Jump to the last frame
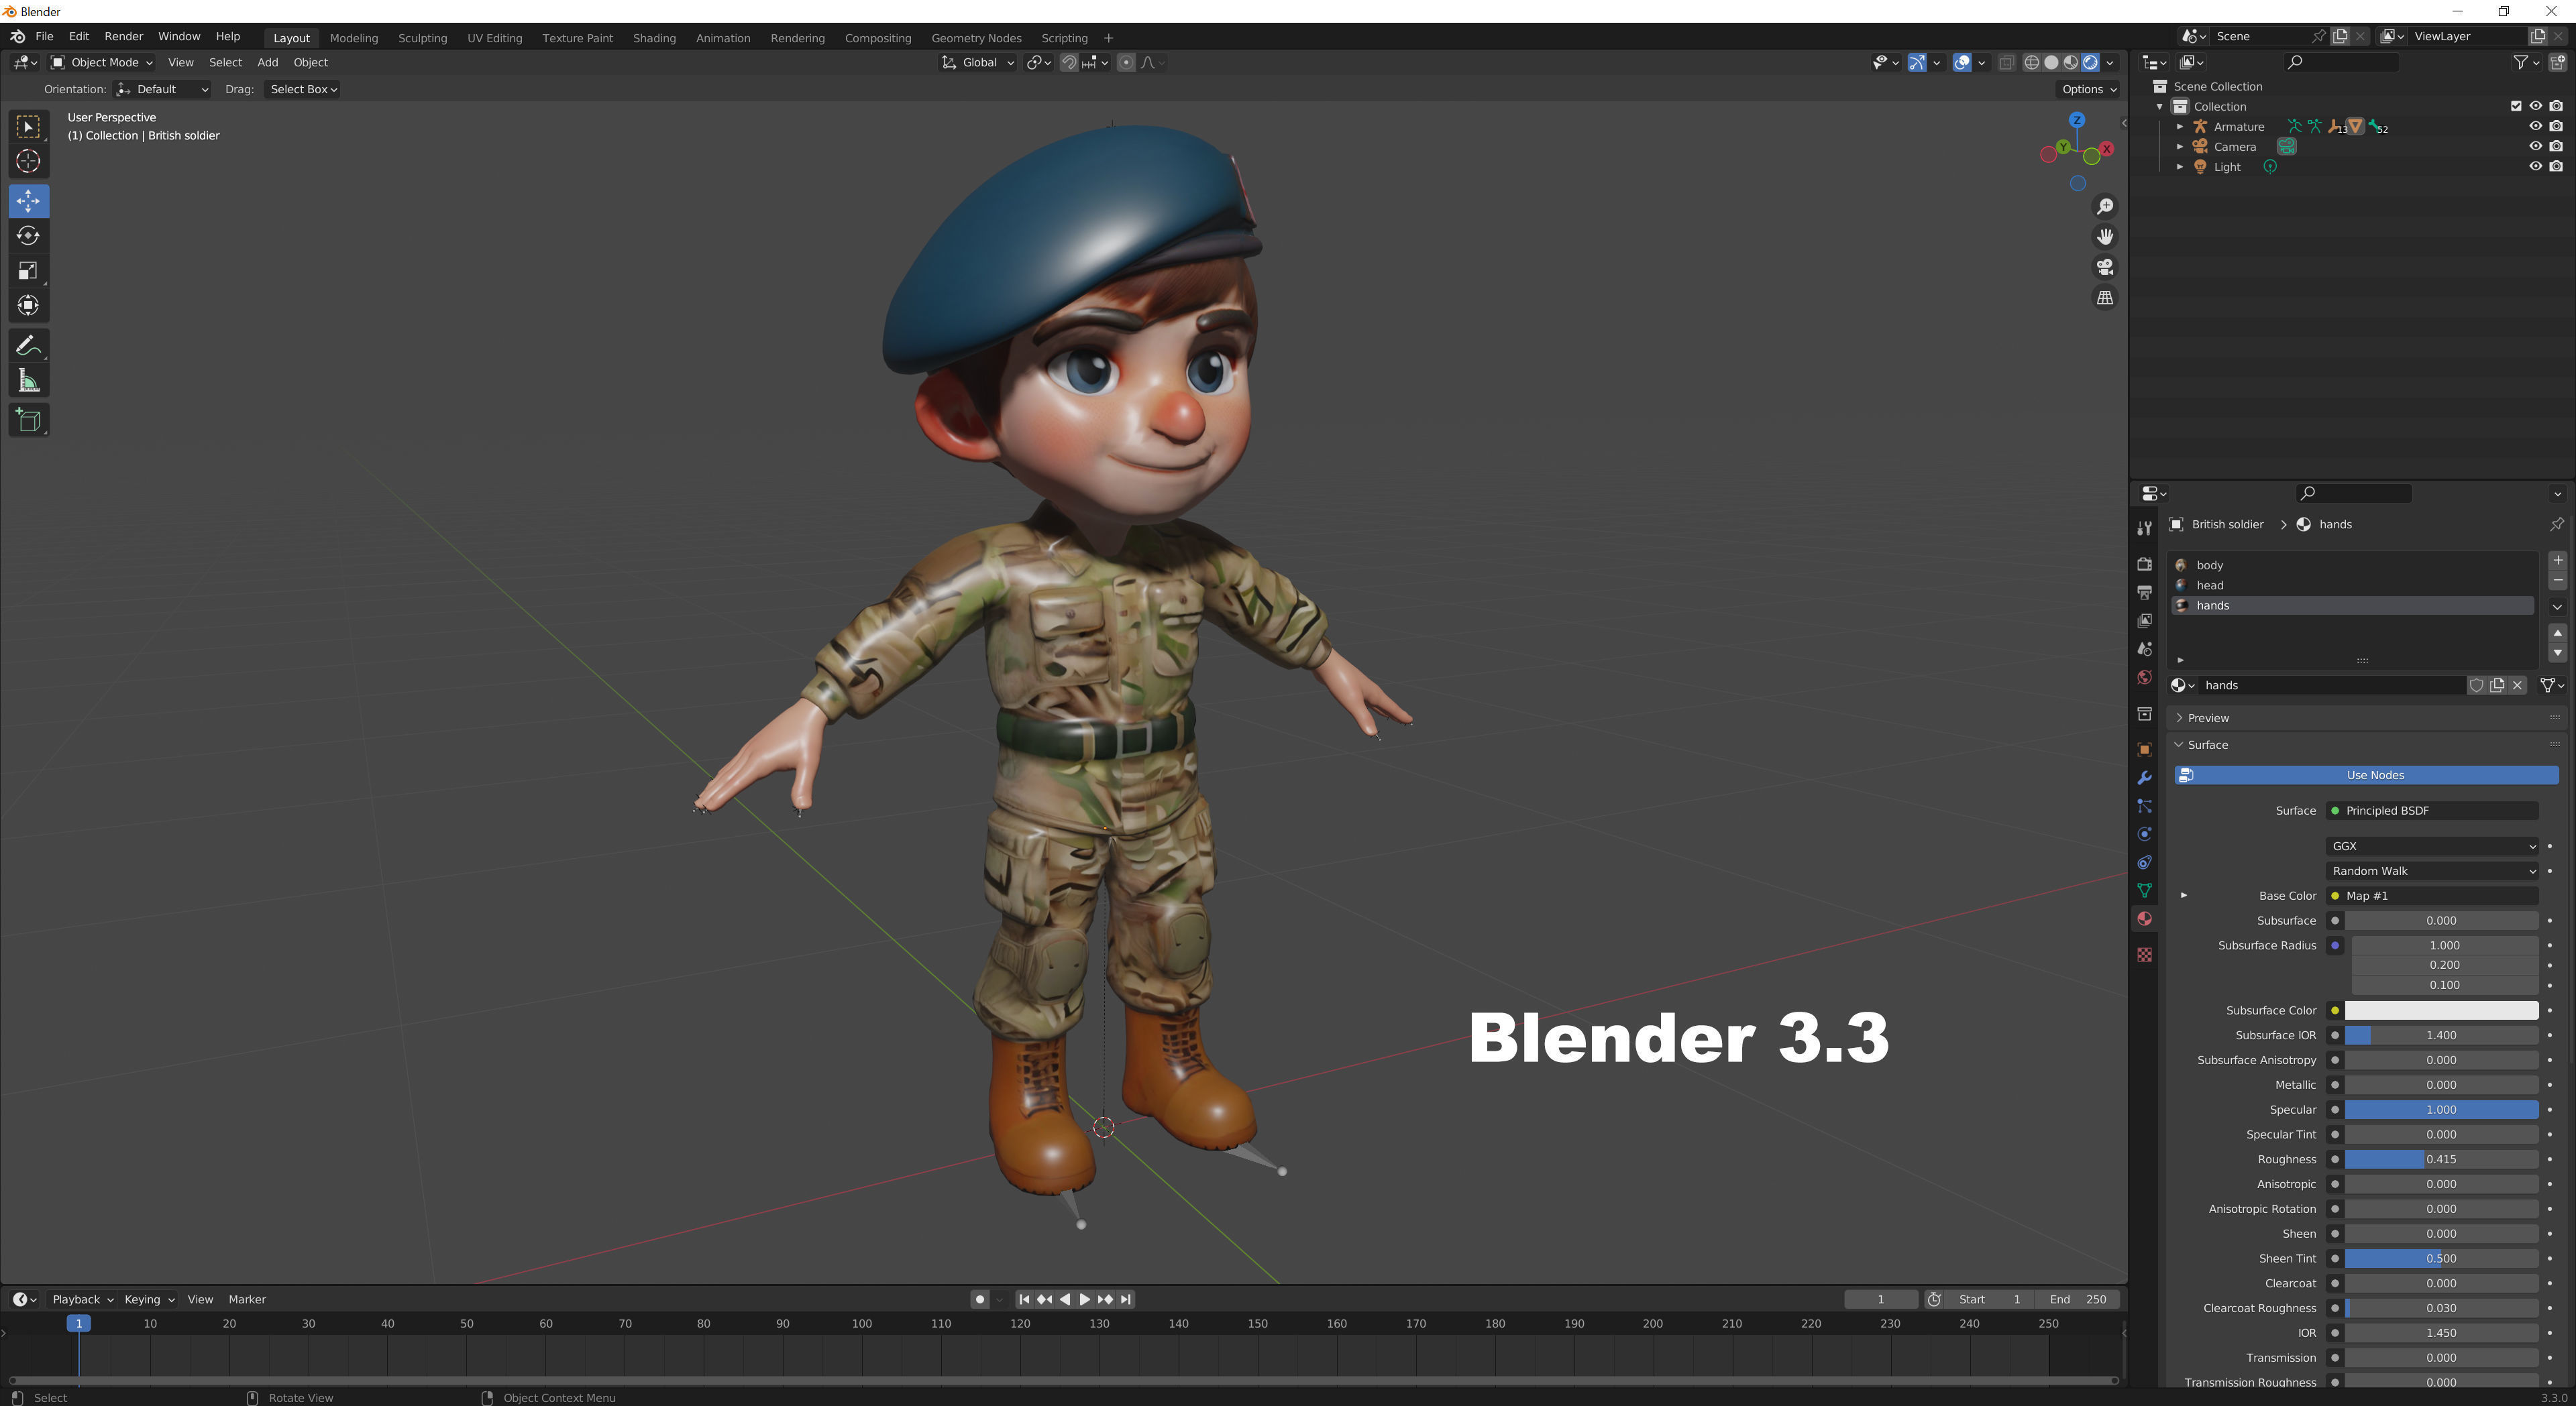 (1126, 1300)
